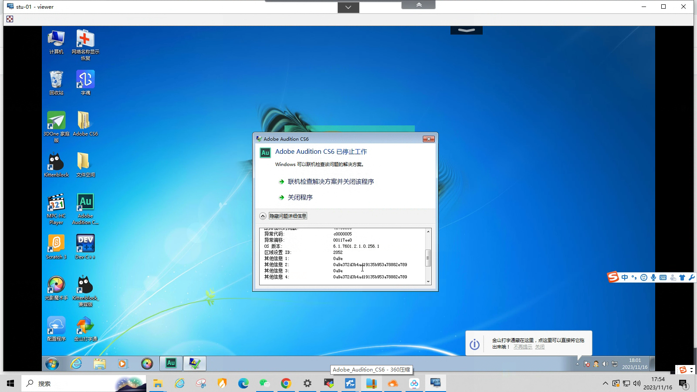Click Adobe Audition icon in remote taskbar
697x392 pixels.
tap(171, 363)
